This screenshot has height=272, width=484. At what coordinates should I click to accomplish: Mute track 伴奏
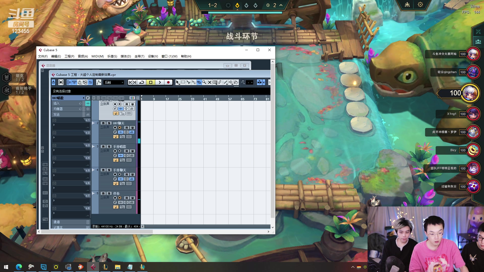(103, 193)
